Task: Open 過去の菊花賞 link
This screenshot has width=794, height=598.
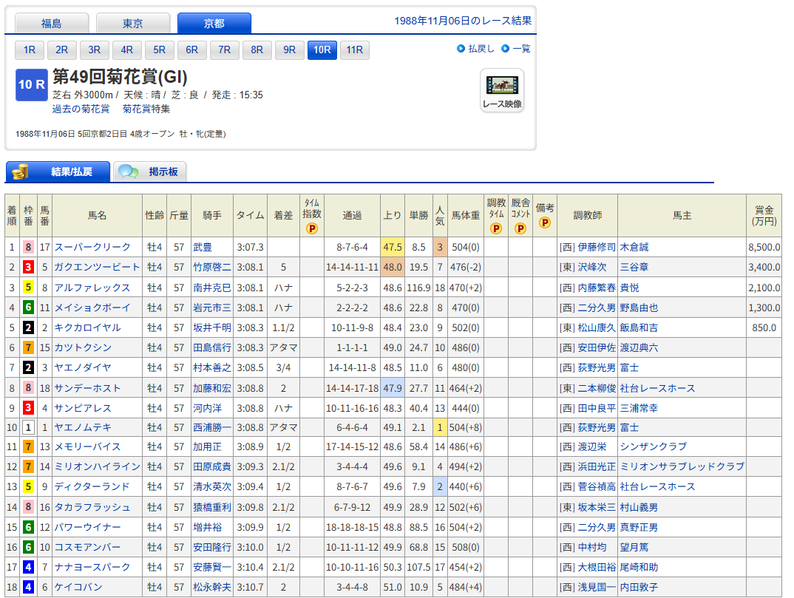Action: point(81,109)
